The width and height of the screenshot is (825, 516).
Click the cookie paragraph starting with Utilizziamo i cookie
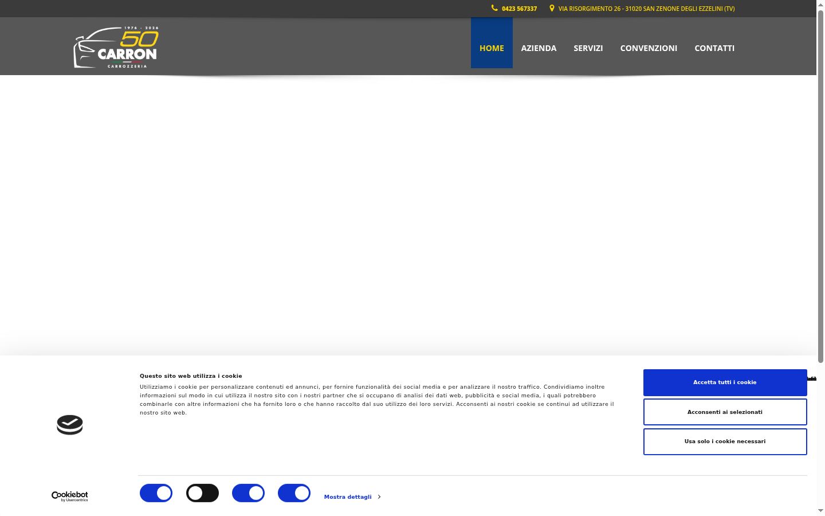376,400
